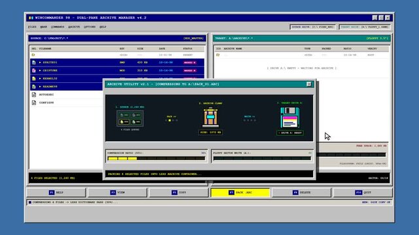Sort source pane by Date column
The image size is (419, 235).
(162, 48)
